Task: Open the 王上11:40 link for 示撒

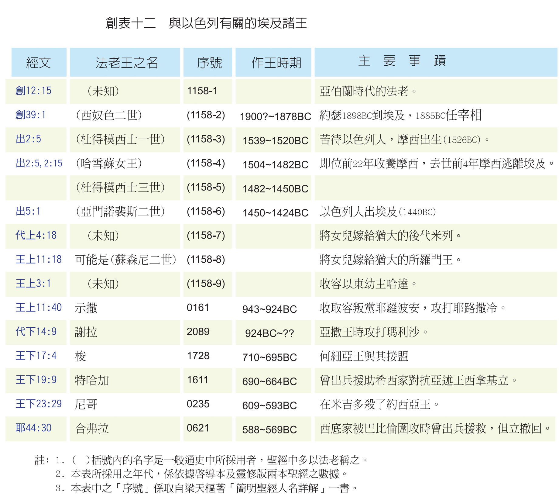Action: coord(39,307)
